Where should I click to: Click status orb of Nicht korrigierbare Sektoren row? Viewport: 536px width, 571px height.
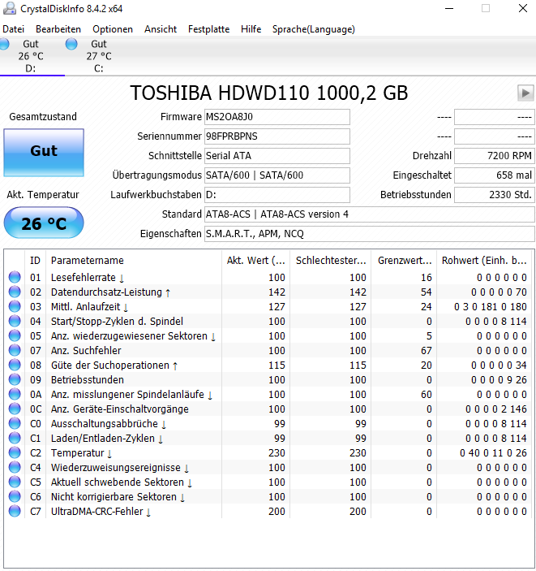click(15, 497)
